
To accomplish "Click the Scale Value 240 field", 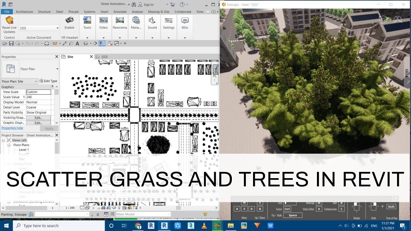I will pyautogui.click(x=38, y=97).
